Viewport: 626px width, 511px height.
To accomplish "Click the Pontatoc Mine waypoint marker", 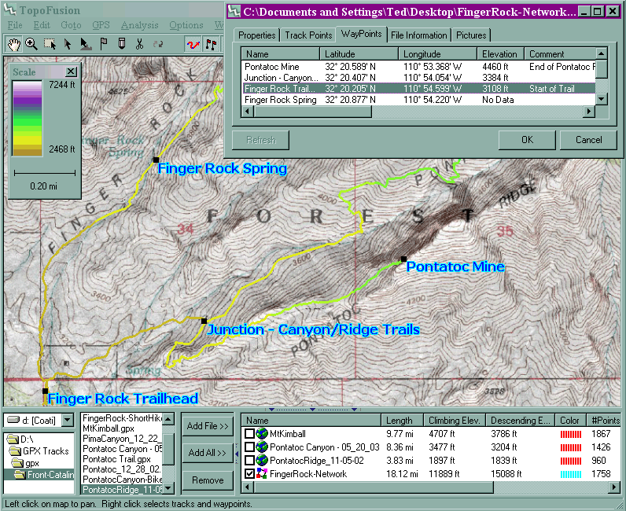I will [x=404, y=259].
